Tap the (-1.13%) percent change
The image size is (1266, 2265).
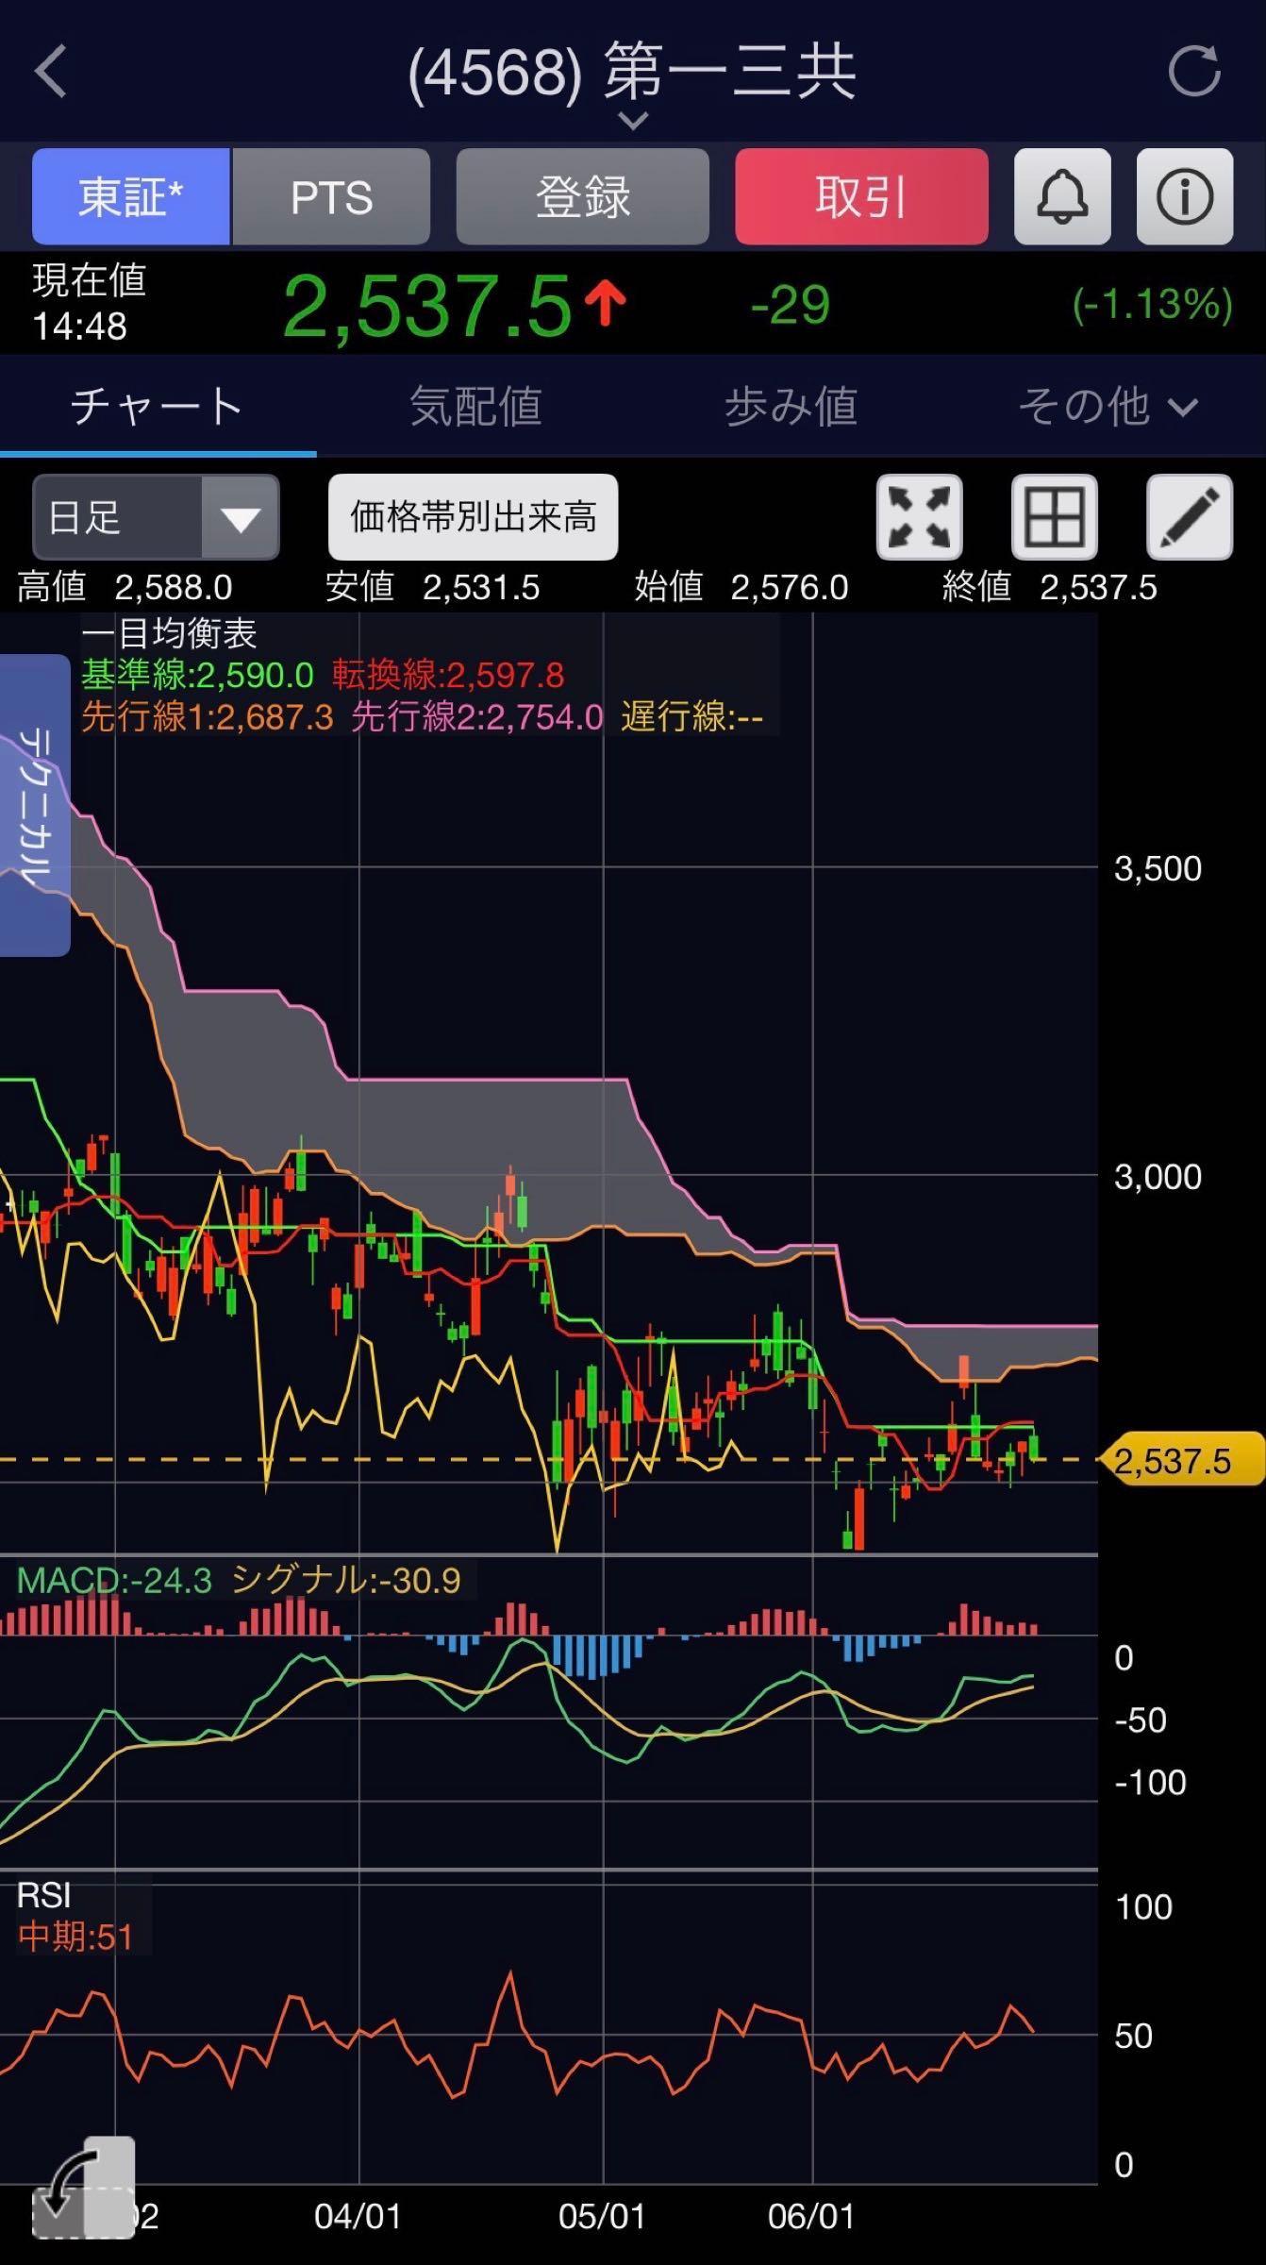pos(1153,305)
